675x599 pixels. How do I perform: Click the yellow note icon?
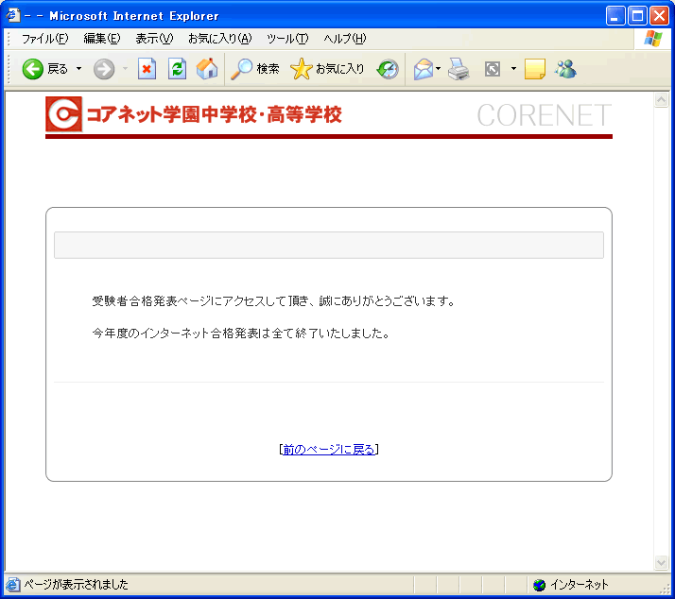535,69
